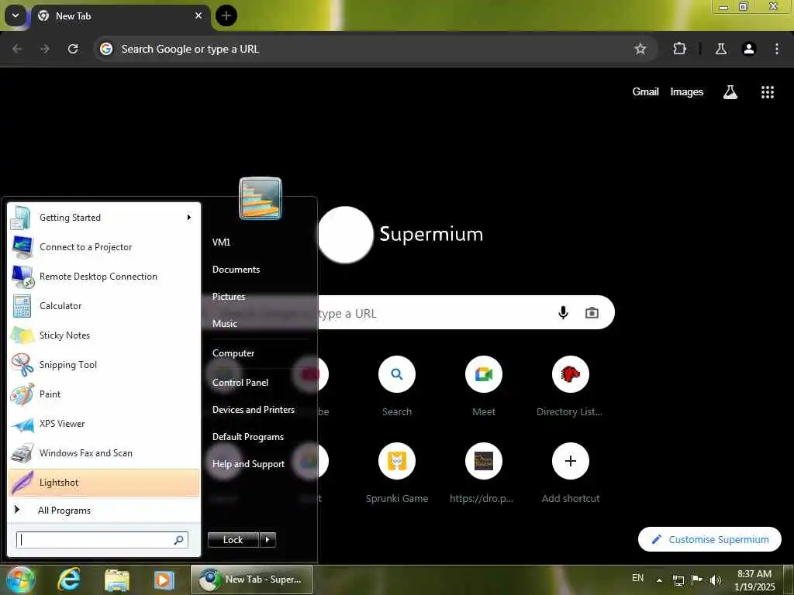
Task: Open the browser three-dot menu
Action: pos(777,49)
